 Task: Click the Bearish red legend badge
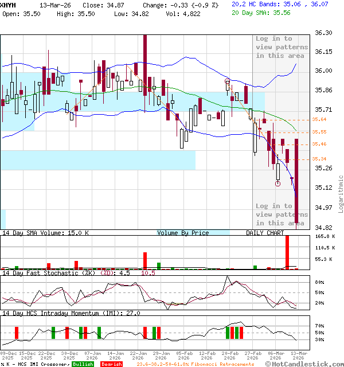(111, 364)
